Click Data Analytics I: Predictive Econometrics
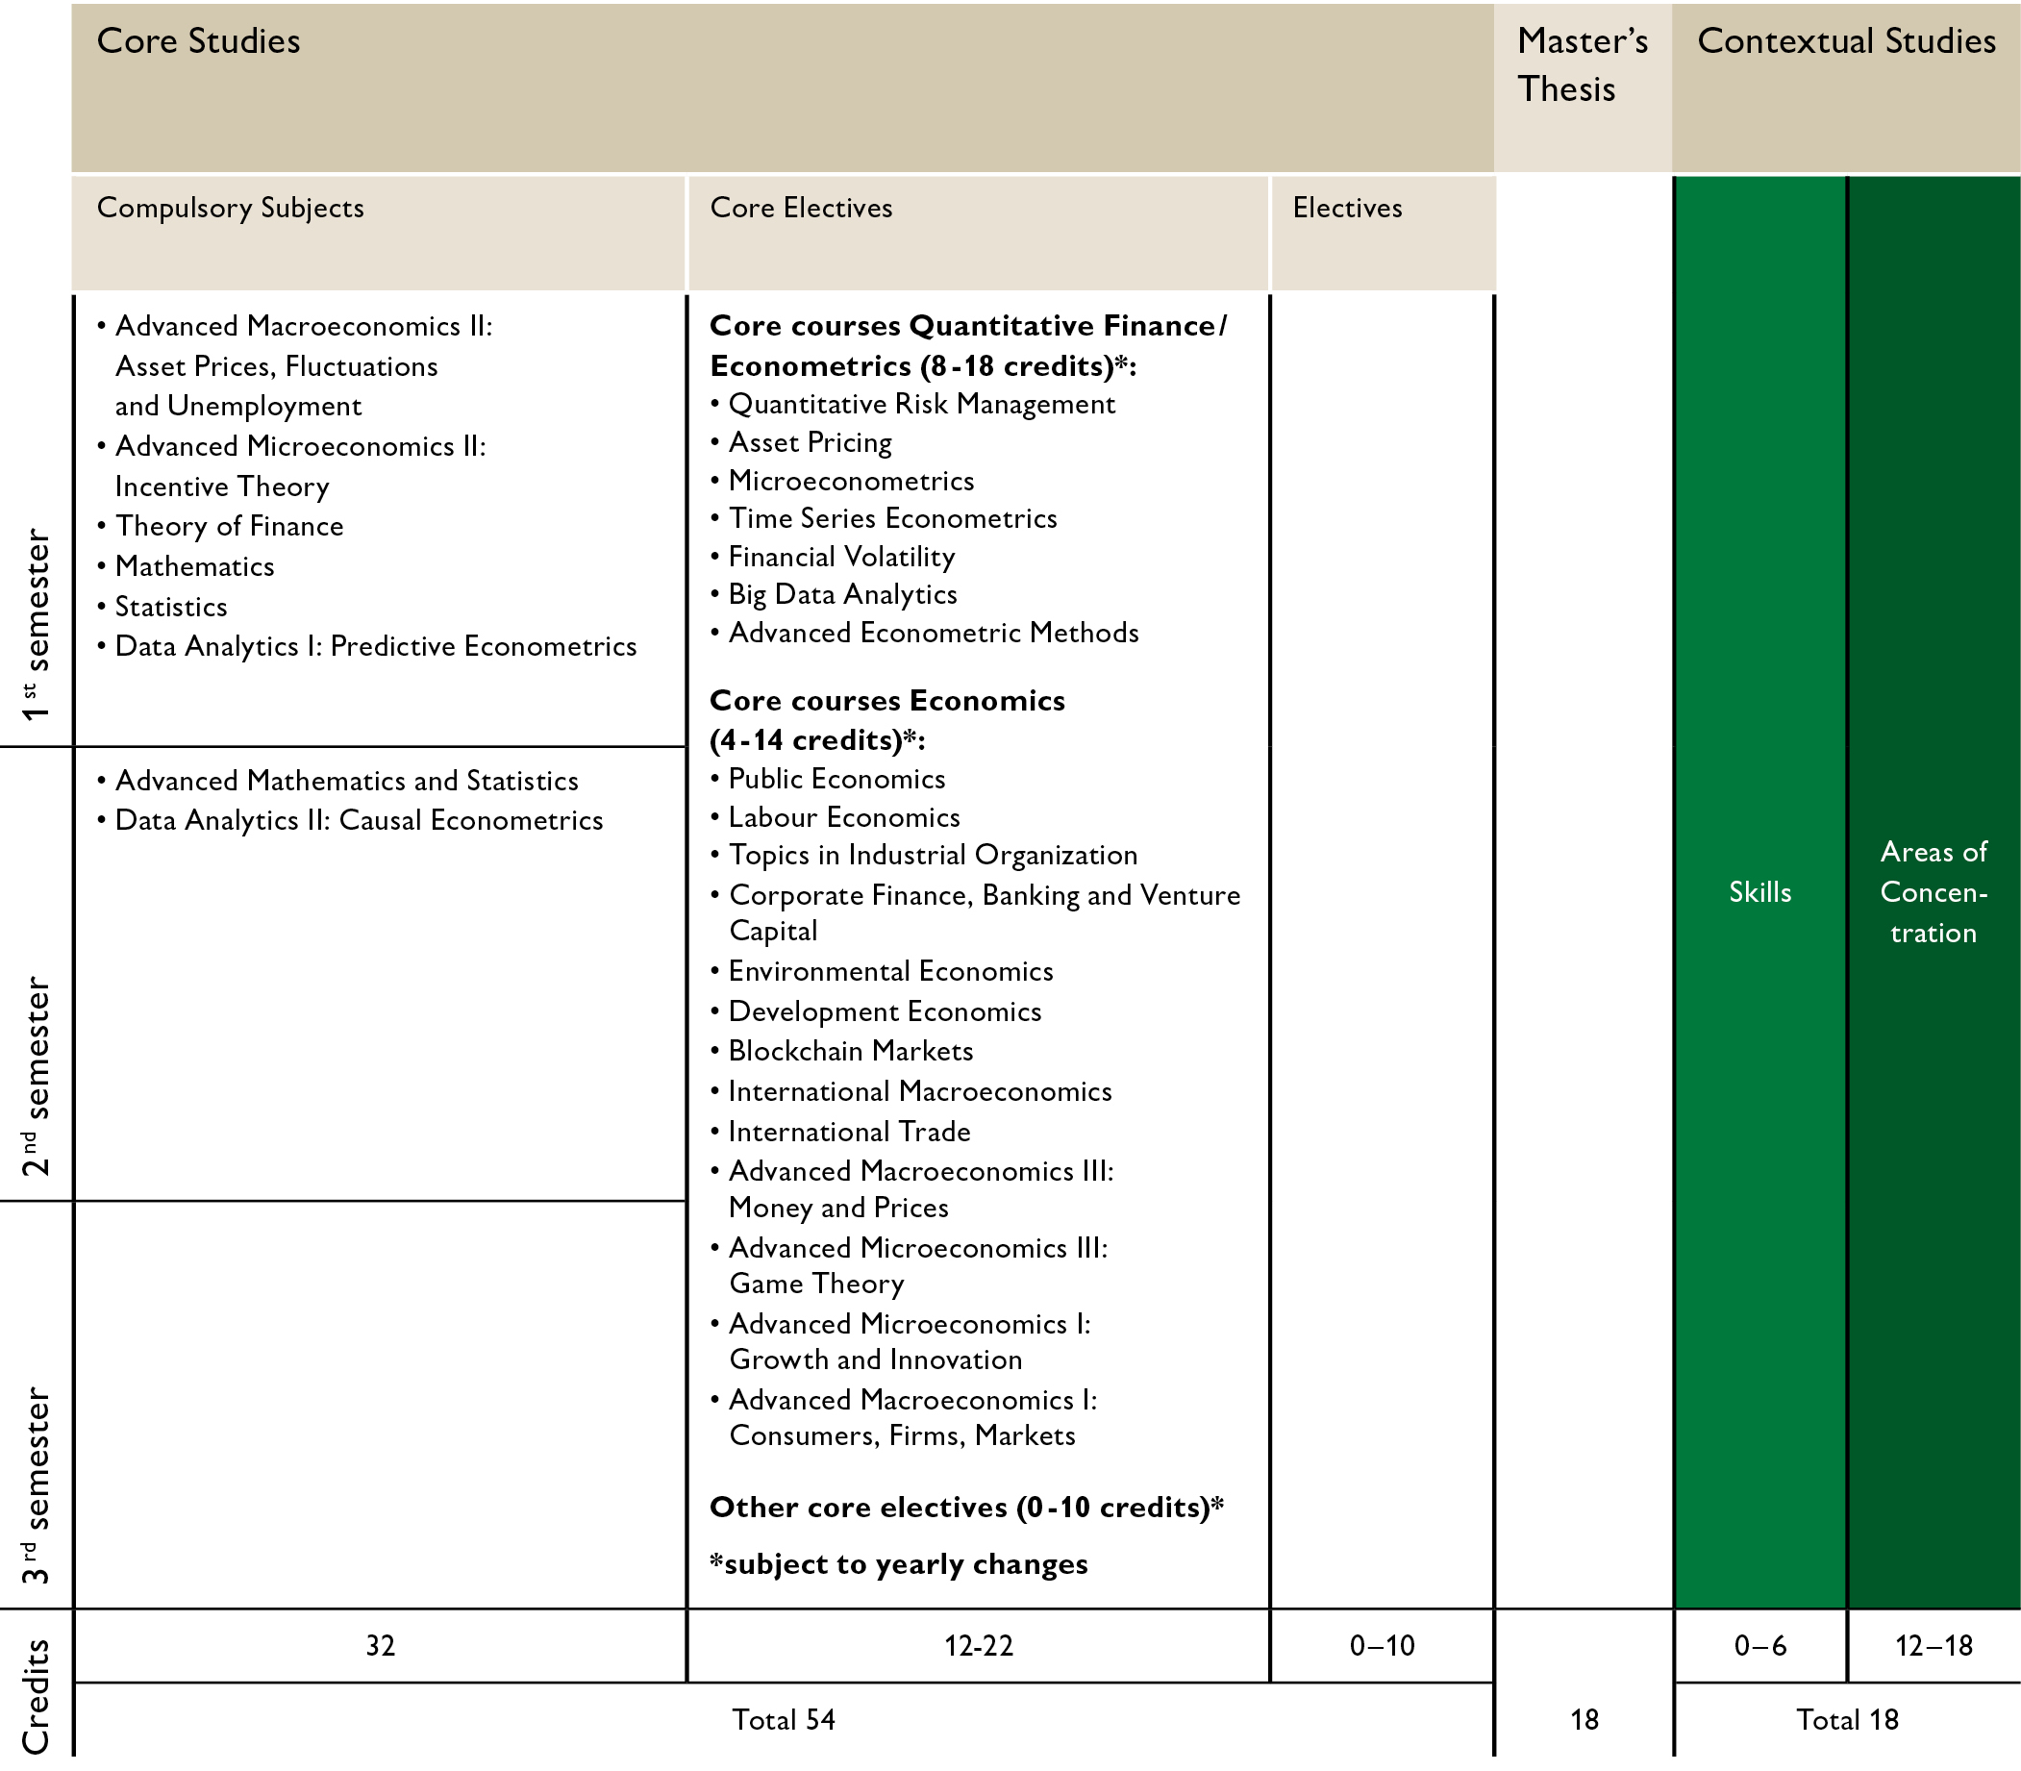 (x=379, y=646)
